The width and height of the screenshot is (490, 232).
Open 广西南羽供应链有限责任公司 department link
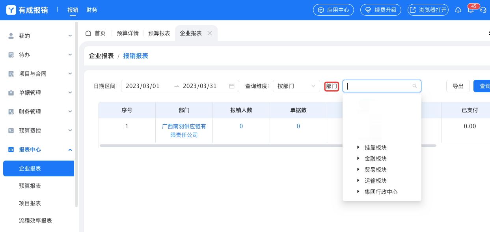point(184,131)
